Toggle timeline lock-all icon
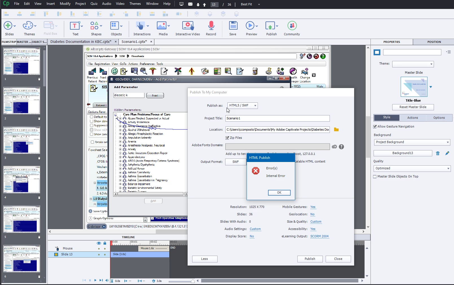Viewport: 454px width, 285px height. coord(105,243)
